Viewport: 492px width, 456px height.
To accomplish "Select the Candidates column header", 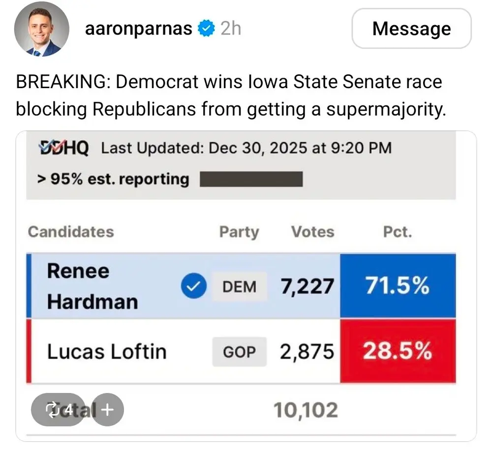I will [71, 232].
